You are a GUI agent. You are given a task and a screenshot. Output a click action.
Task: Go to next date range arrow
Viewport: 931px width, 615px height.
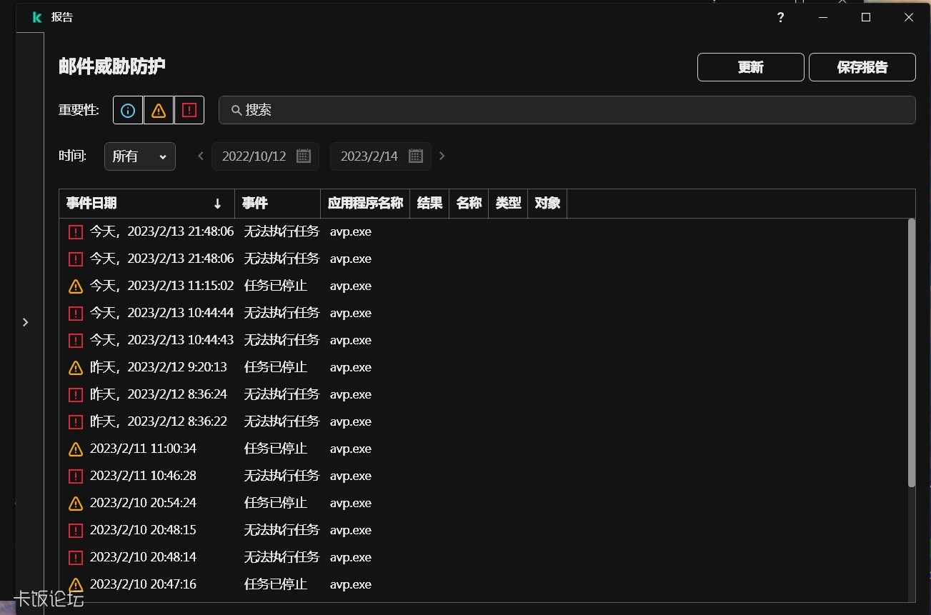coord(442,156)
